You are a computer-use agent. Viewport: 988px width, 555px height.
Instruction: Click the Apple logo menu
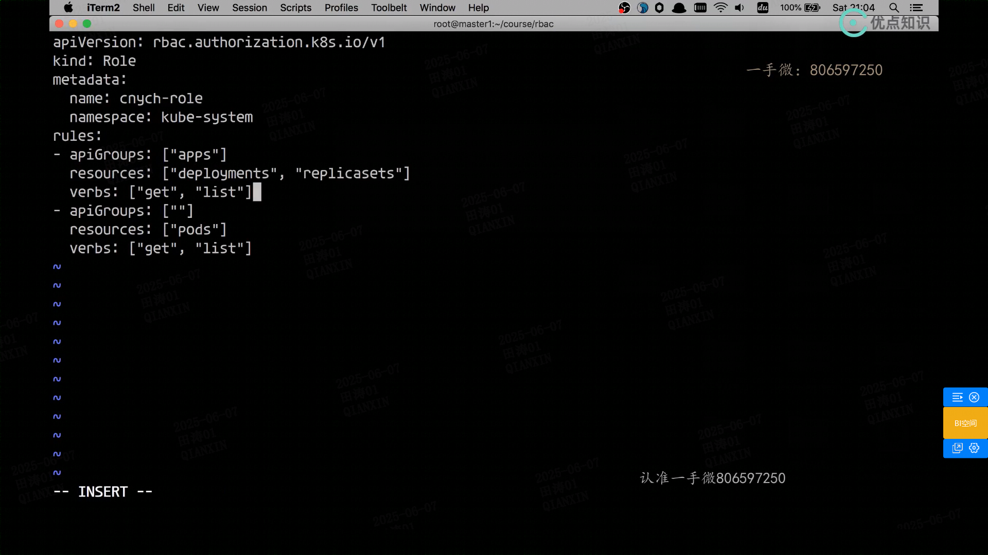coord(68,8)
